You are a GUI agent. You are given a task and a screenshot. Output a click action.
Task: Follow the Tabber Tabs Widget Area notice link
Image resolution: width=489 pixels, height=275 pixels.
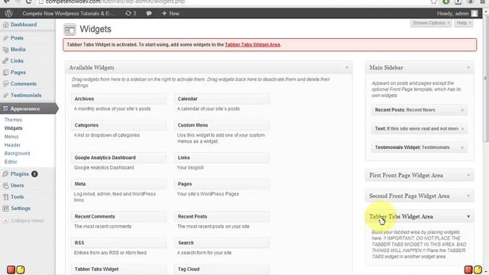(252, 44)
